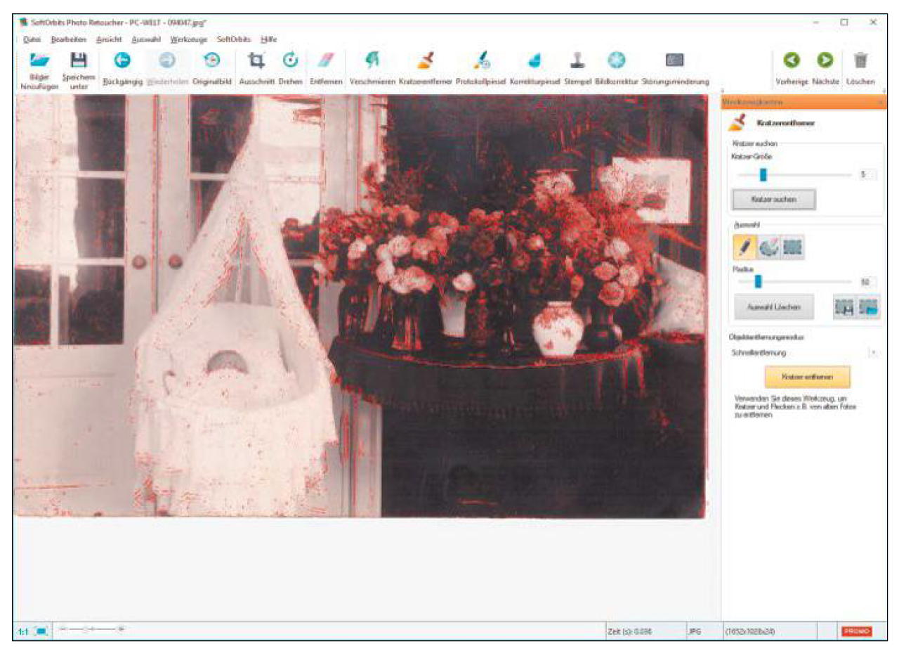Expand the Schnellentfernung mode dropdown
Screen dimensions: 899x651
pyautogui.click(x=872, y=352)
